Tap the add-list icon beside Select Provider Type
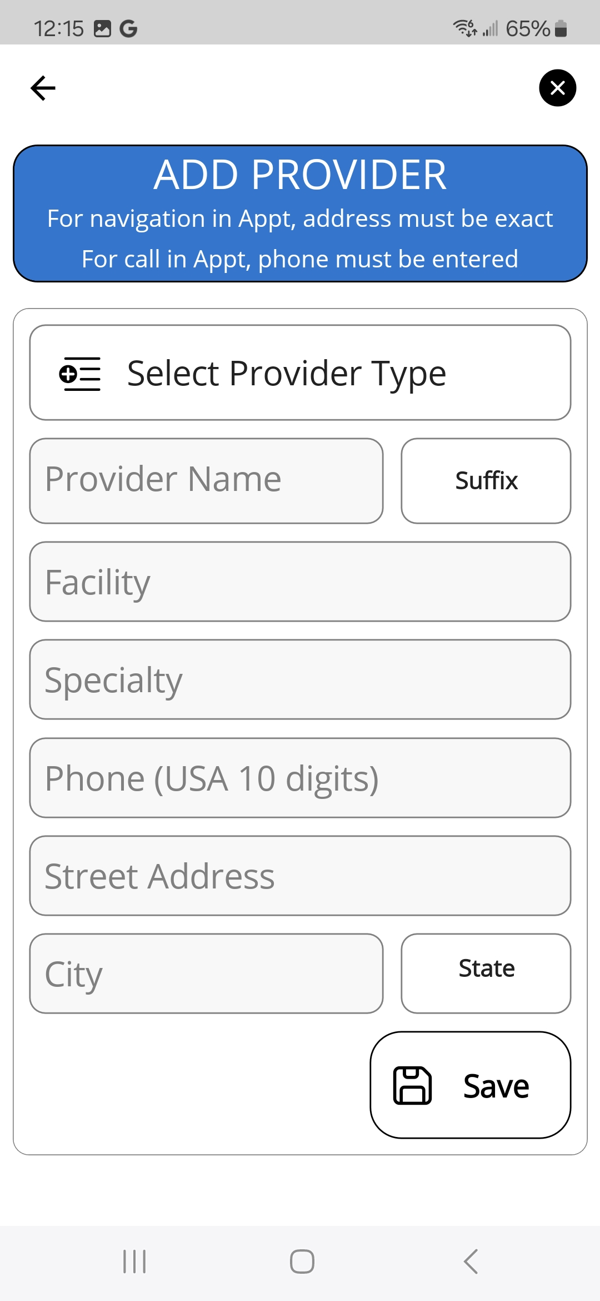This screenshot has width=600, height=1301. click(80, 374)
